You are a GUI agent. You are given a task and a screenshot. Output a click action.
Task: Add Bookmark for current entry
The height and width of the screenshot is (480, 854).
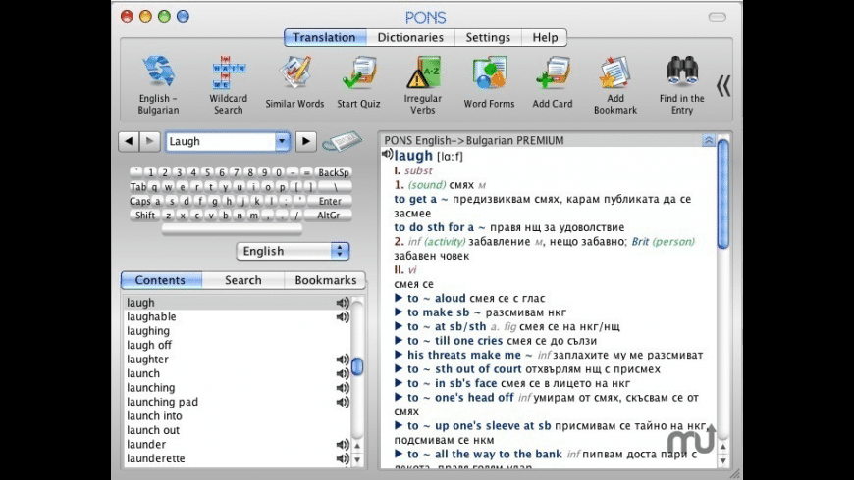615,74
